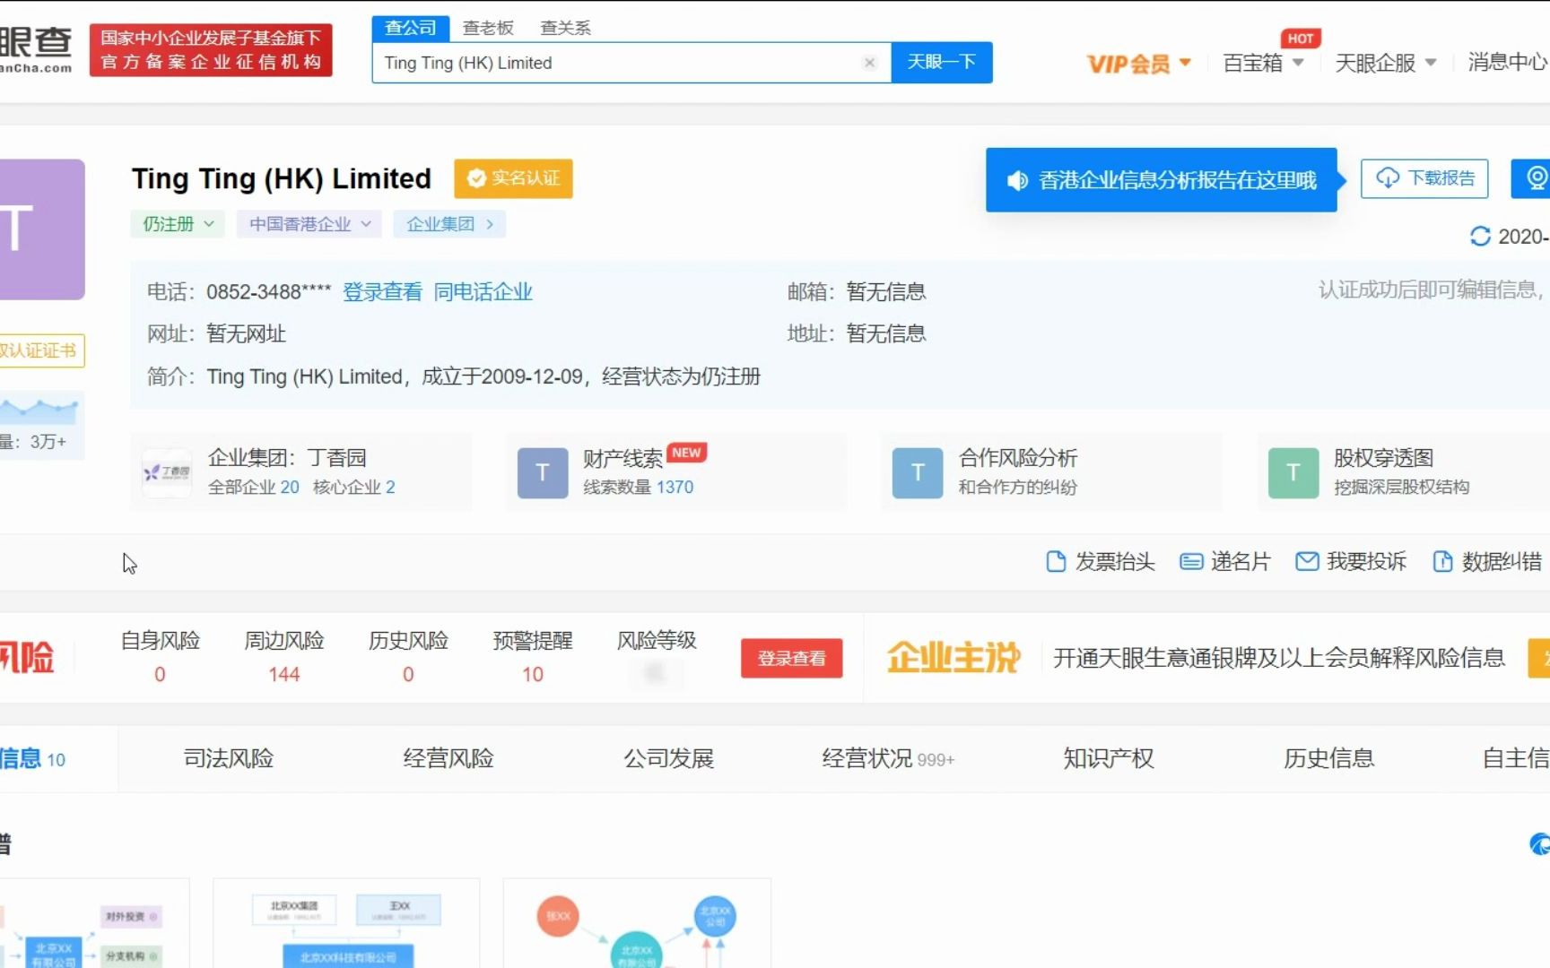The height and width of the screenshot is (968, 1550).
Task: Open 历史风险 risk item
Action: point(408,657)
